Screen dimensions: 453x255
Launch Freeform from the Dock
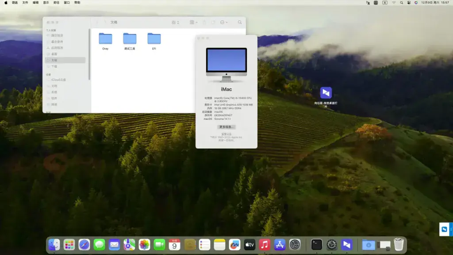click(x=234, y=245)
